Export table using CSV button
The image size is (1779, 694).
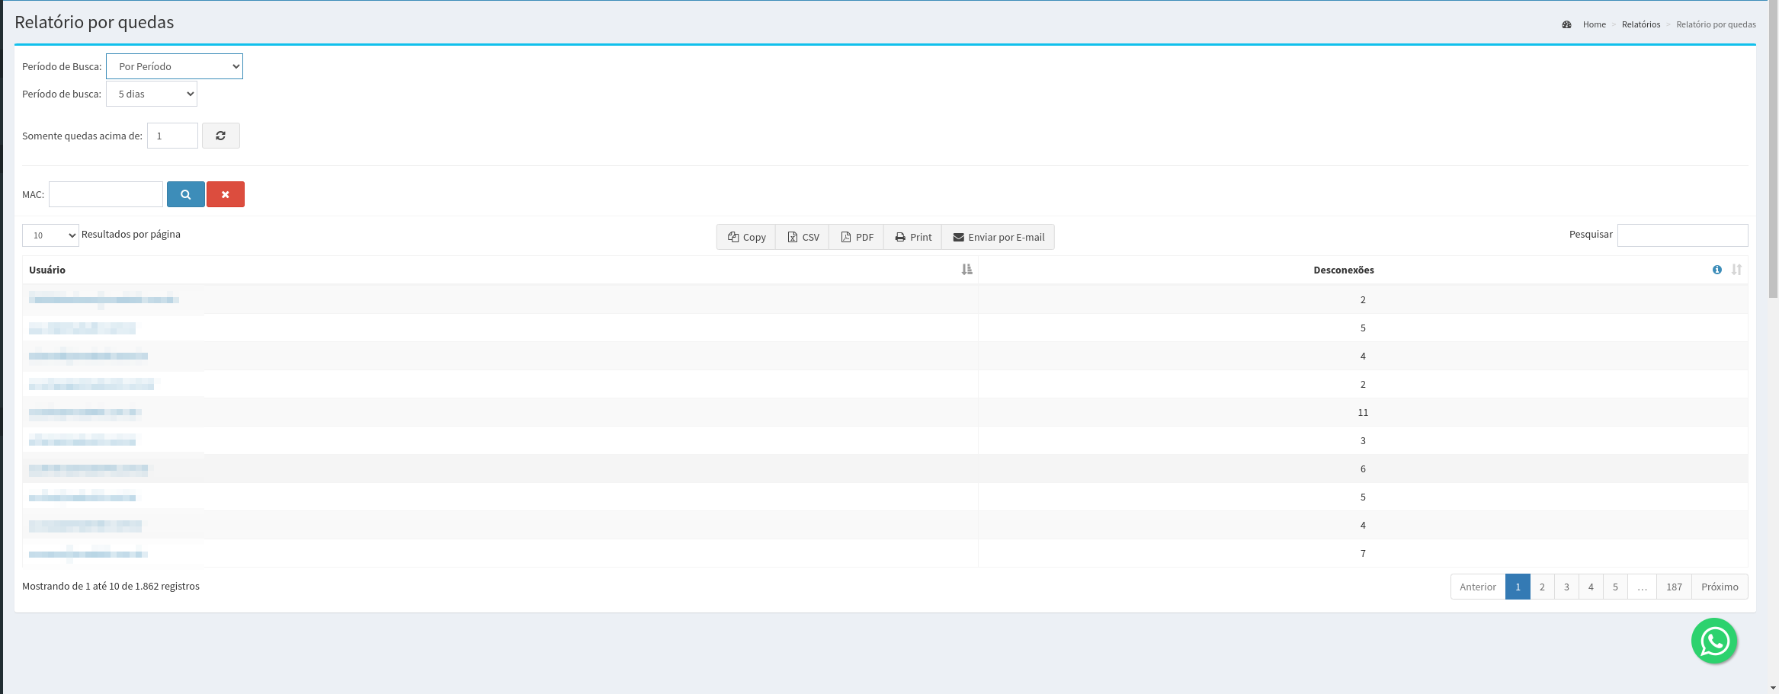point(803,237)
